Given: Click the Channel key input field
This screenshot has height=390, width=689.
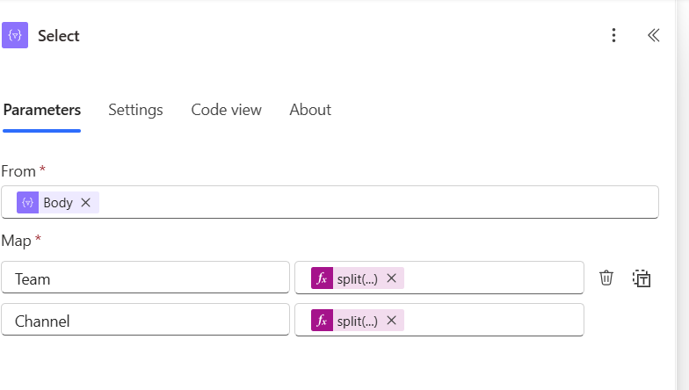Looking at the screenshot, I should 145,321.
